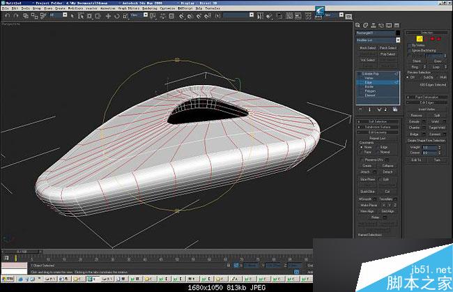Open the Display command panel tab
The height and width of the screenshot is (292, 453).
point(389,25)
